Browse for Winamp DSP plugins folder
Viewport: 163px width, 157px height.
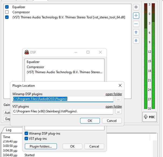click(118, 99)
